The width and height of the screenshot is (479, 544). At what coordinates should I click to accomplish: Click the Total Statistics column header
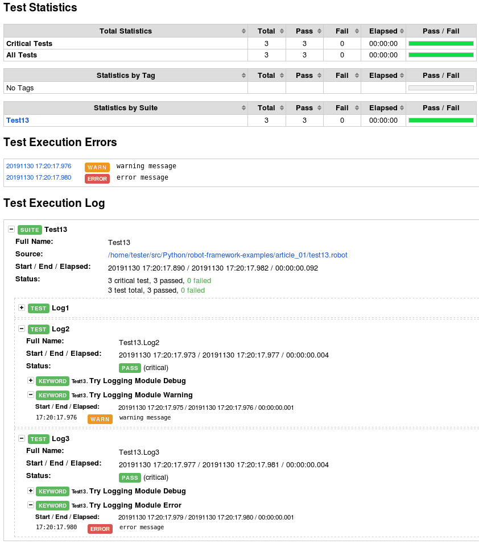pyautogui.click(x=126, y=31)
